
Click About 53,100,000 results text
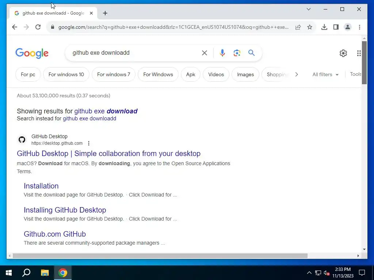point(64,96)
